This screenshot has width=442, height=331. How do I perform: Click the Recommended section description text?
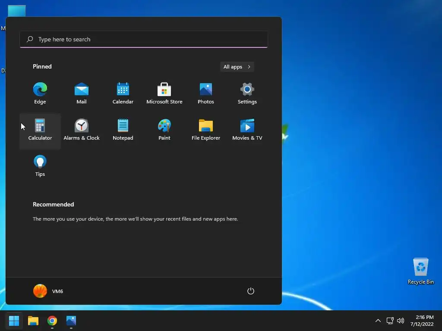point(135,219)
